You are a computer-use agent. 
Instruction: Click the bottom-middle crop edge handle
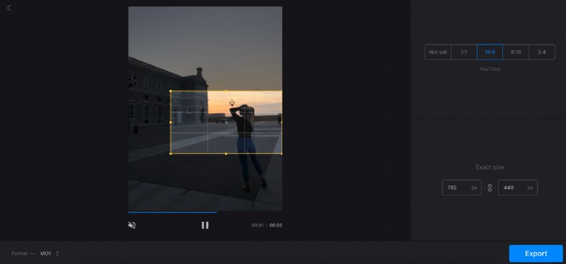click(x=226, y=154)
